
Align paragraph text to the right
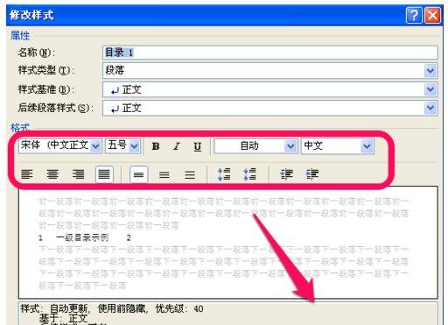pyautogui.click(x=78, y=174)
